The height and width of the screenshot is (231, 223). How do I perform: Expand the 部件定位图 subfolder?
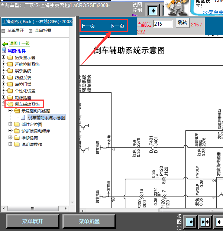(x=10, y=124)
